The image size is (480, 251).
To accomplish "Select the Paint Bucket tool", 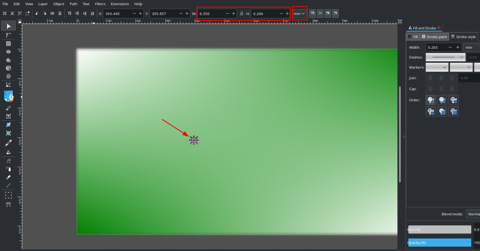I will 8,152.
